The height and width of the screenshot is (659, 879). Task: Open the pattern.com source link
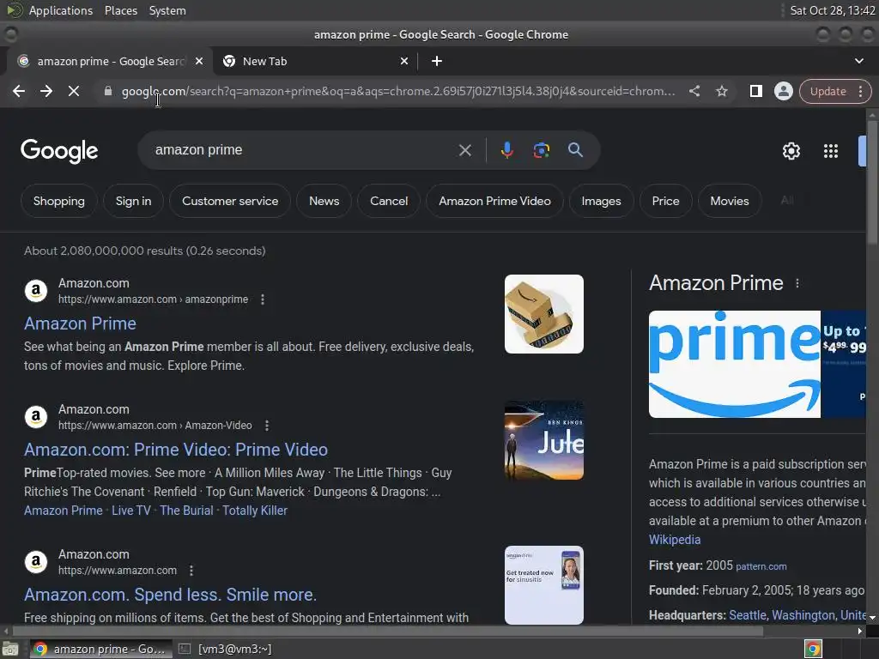[x=761, y=566]
